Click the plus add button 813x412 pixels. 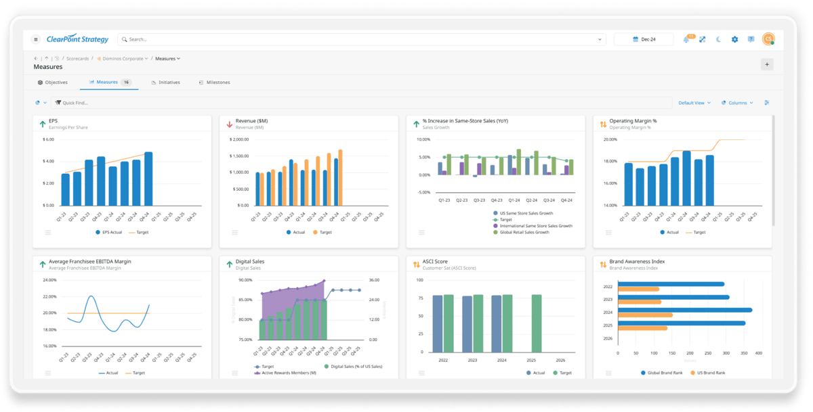pyautogui.click(x=767, y=64)
